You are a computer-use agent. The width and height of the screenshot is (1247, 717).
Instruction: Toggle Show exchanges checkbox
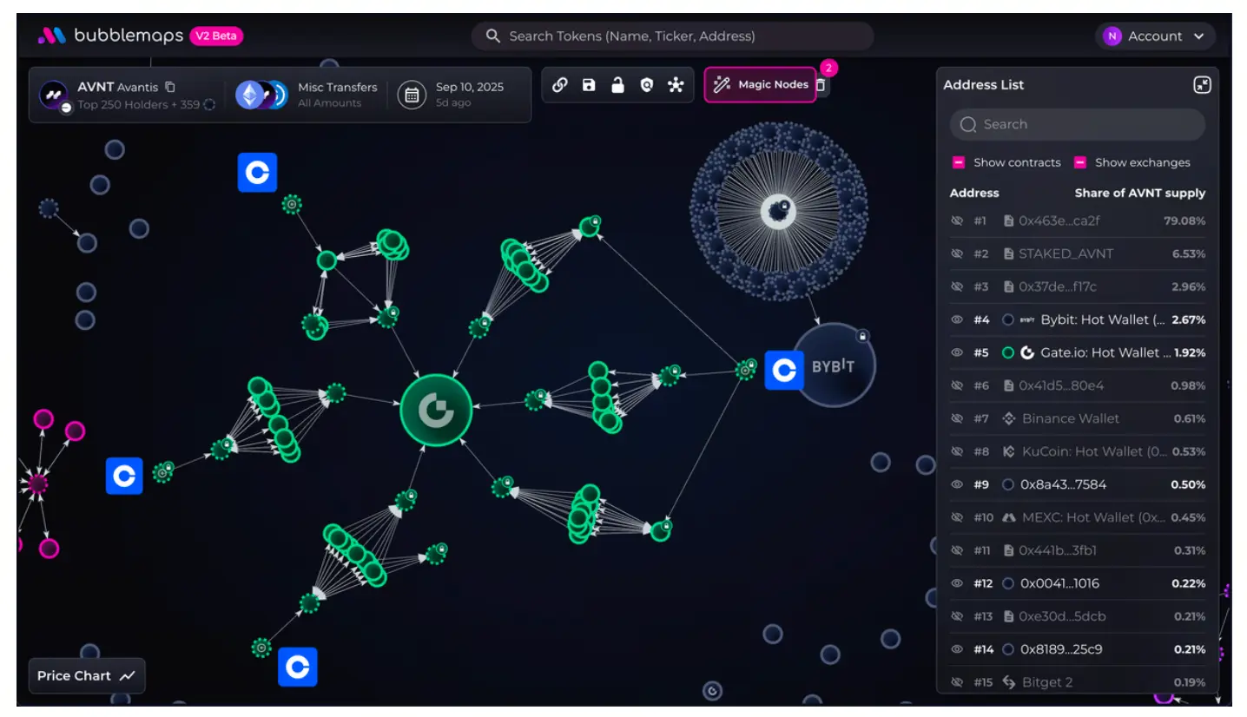(x=1080, y=162)
